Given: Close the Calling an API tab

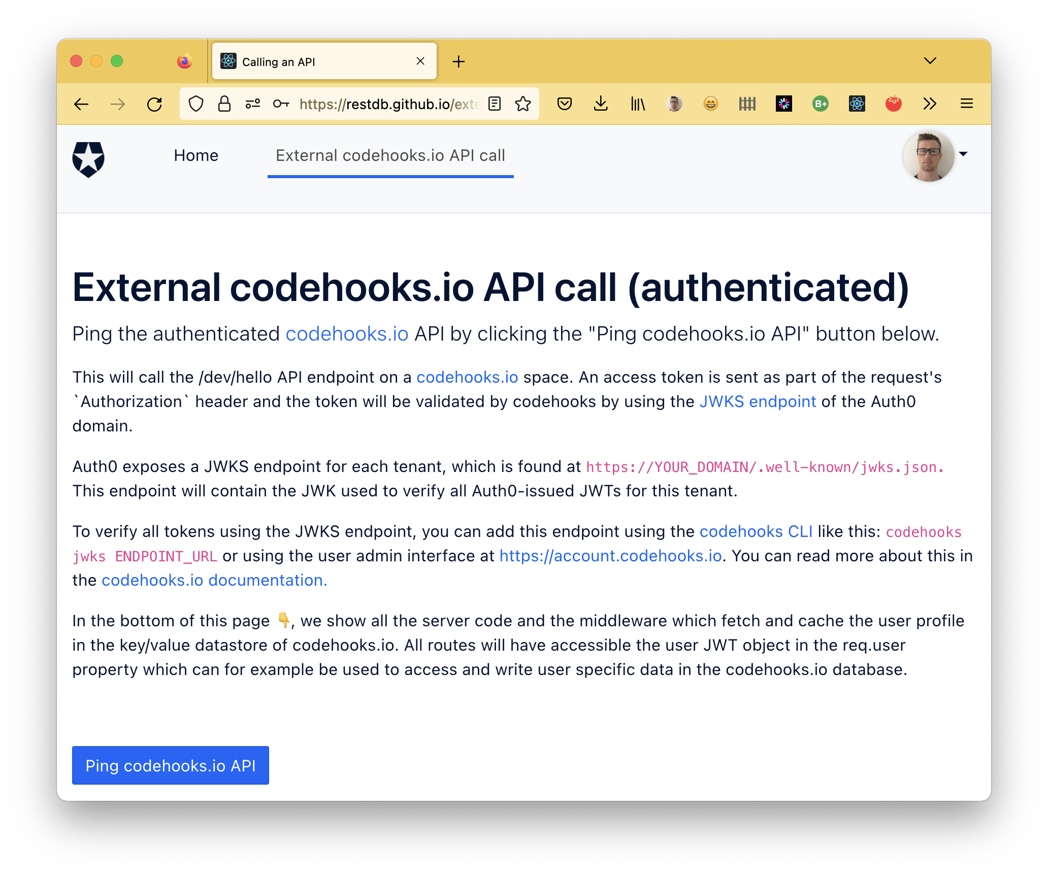Looking at the screenshot, I should click(x=420, y=61).
